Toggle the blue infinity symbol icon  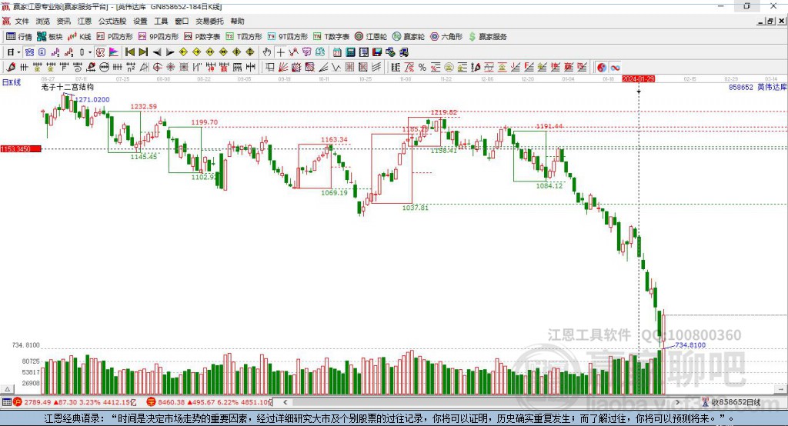615,68
